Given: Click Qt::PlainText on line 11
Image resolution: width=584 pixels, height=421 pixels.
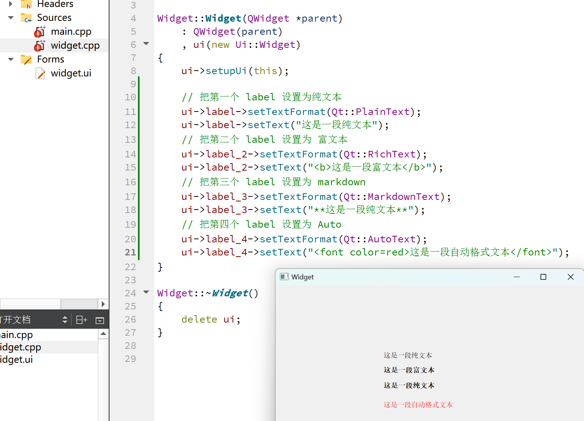Looking at the screenshot, I should tap(370, 112).
